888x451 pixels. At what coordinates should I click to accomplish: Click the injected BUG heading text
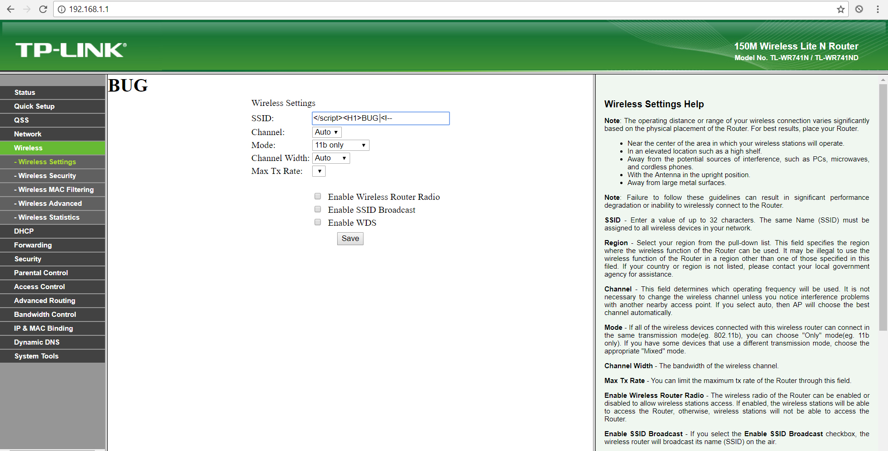pyautogui.click(x=128, y=86)
